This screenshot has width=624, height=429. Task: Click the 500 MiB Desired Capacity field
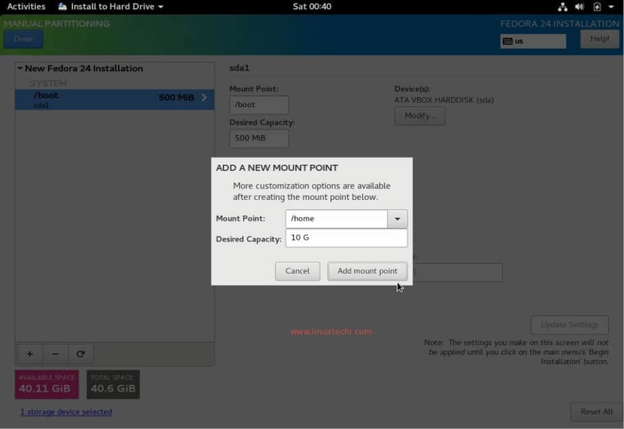pos(259,138)
